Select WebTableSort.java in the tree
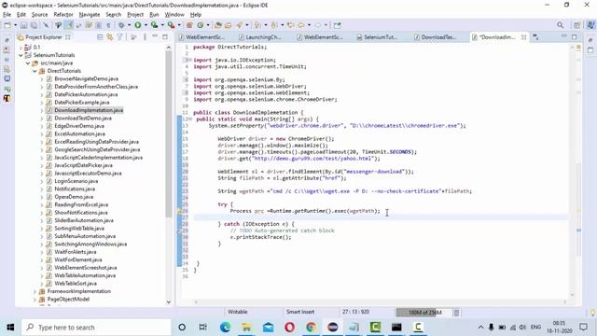597x336 pixels. 76,284
